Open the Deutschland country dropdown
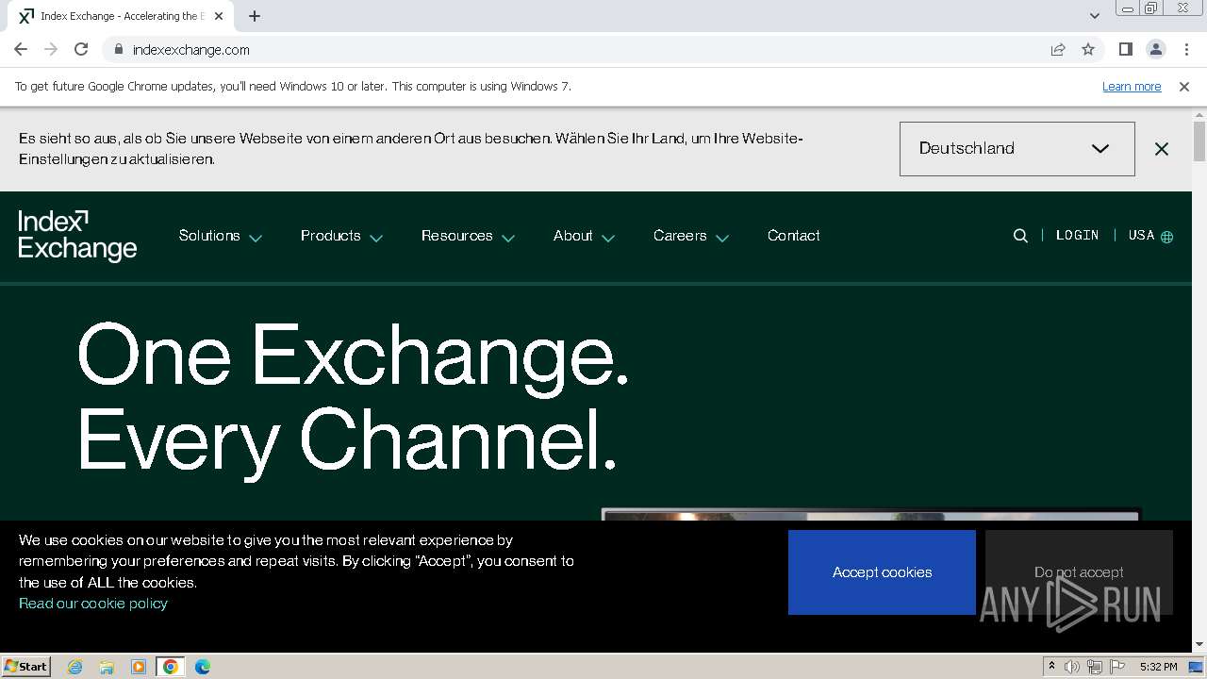1207x679 pixels. point(1017,149)
